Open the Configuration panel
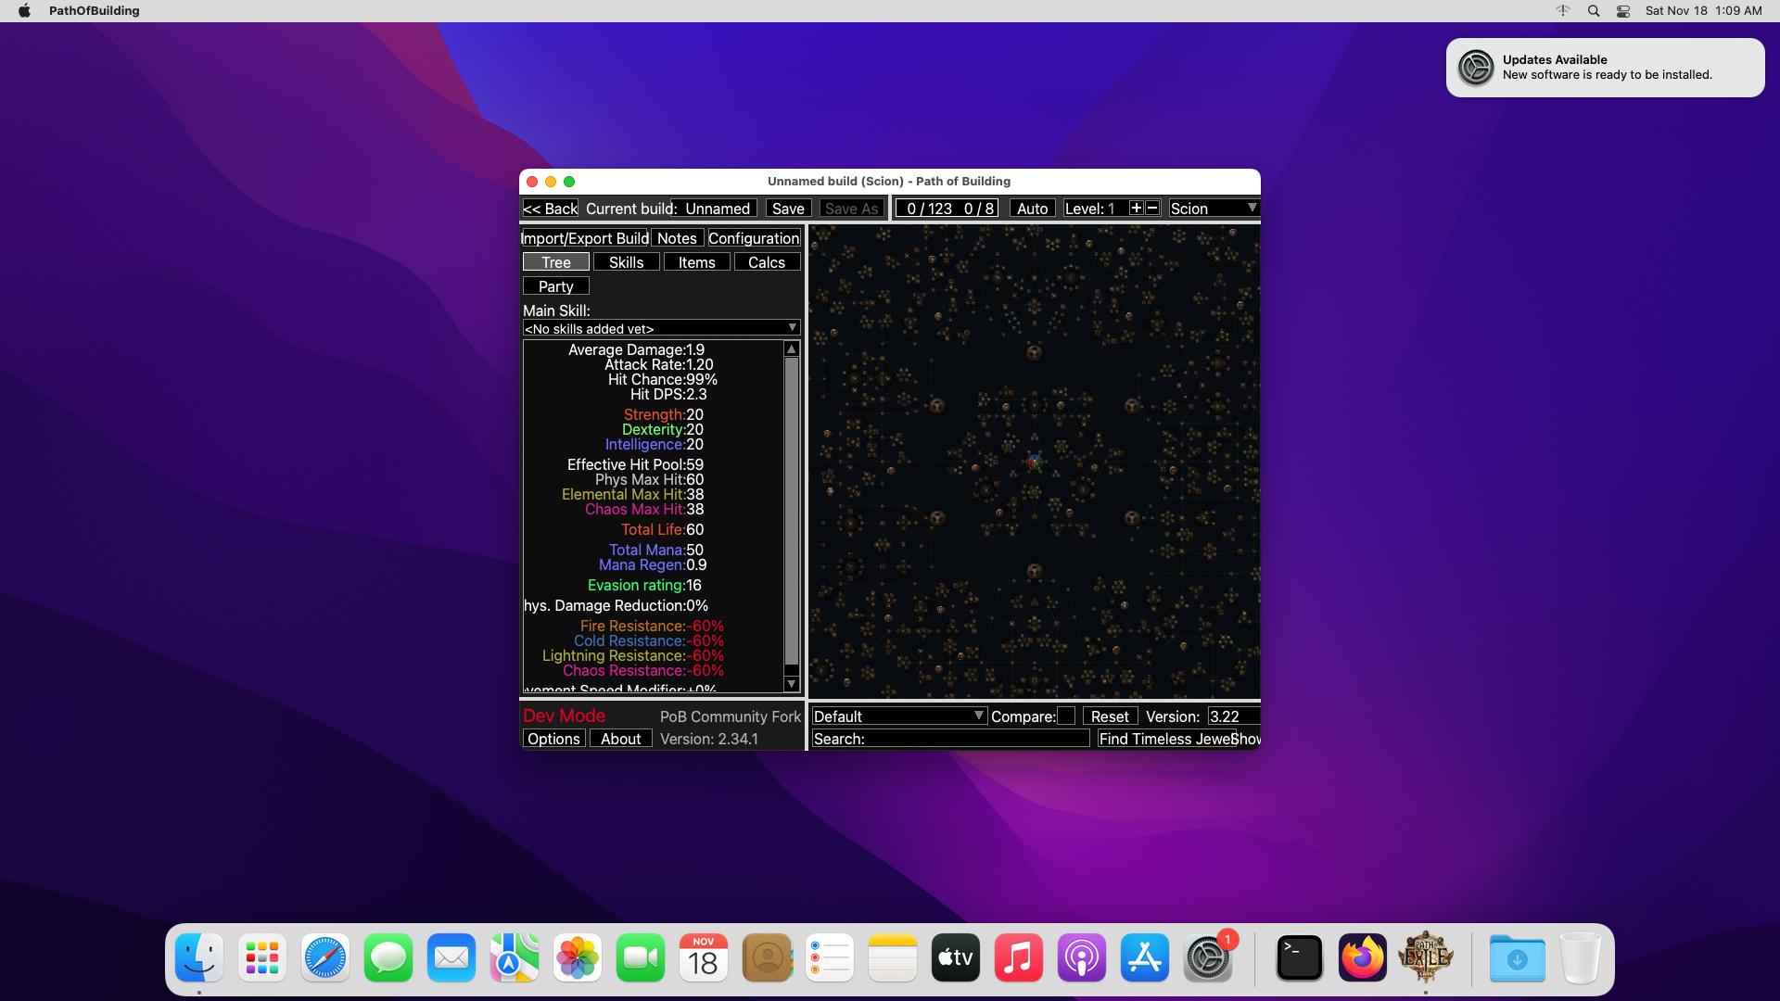This screenshot has width=1780, height=1001. pyautogui.click(x=753, y=237)
